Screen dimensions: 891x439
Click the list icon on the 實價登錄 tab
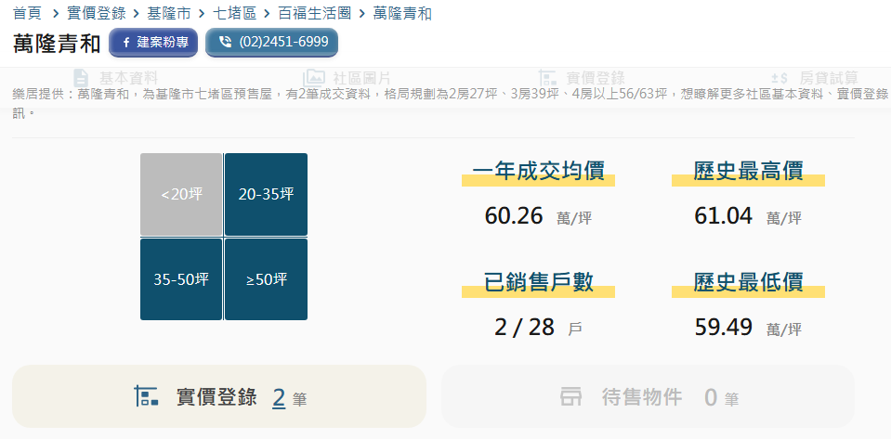coord(548,78)
